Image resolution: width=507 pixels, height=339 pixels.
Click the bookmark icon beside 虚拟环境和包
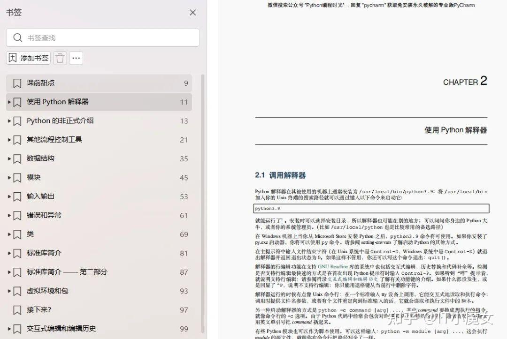point(17,291)
